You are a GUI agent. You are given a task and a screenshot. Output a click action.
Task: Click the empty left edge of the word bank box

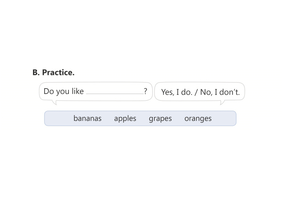click(55, 118)
